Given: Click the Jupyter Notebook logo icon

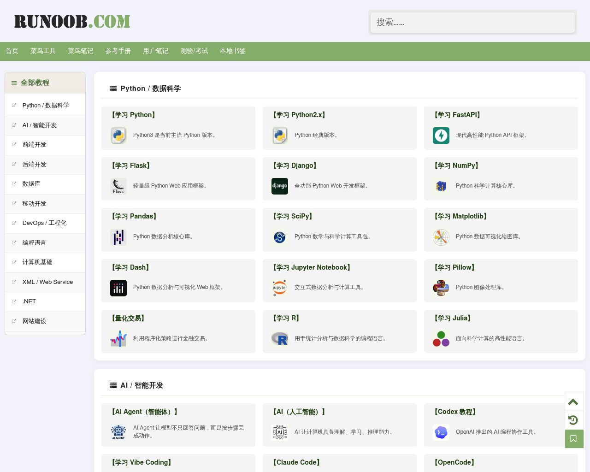Looking at the screenshot, I should pos(280,288).
